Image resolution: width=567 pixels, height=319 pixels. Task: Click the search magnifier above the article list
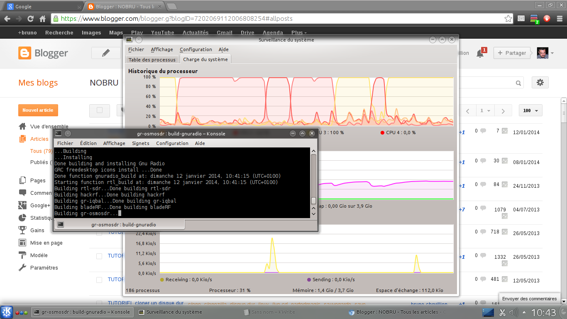tap(518, 83)
